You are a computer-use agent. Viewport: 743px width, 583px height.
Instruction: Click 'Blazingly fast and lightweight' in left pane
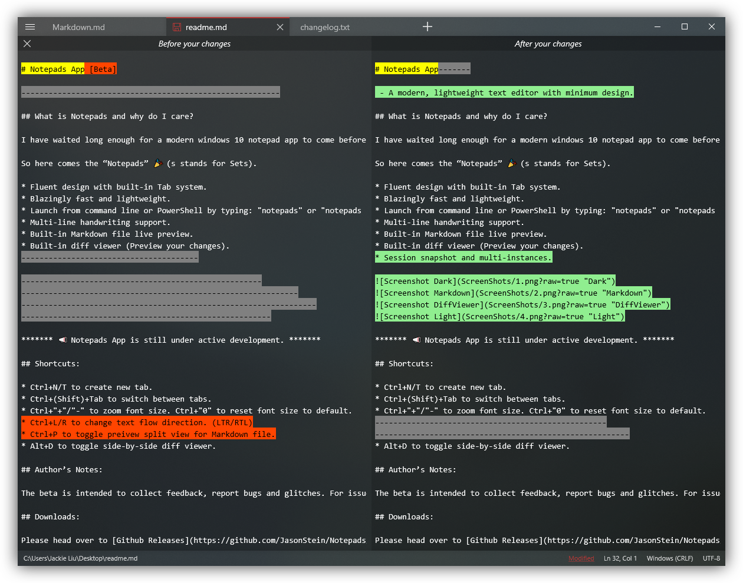[x=96, y=198]
